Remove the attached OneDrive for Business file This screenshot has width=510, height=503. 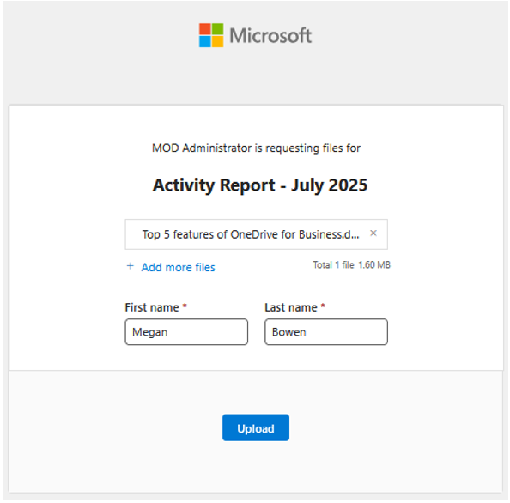(373, 233)
